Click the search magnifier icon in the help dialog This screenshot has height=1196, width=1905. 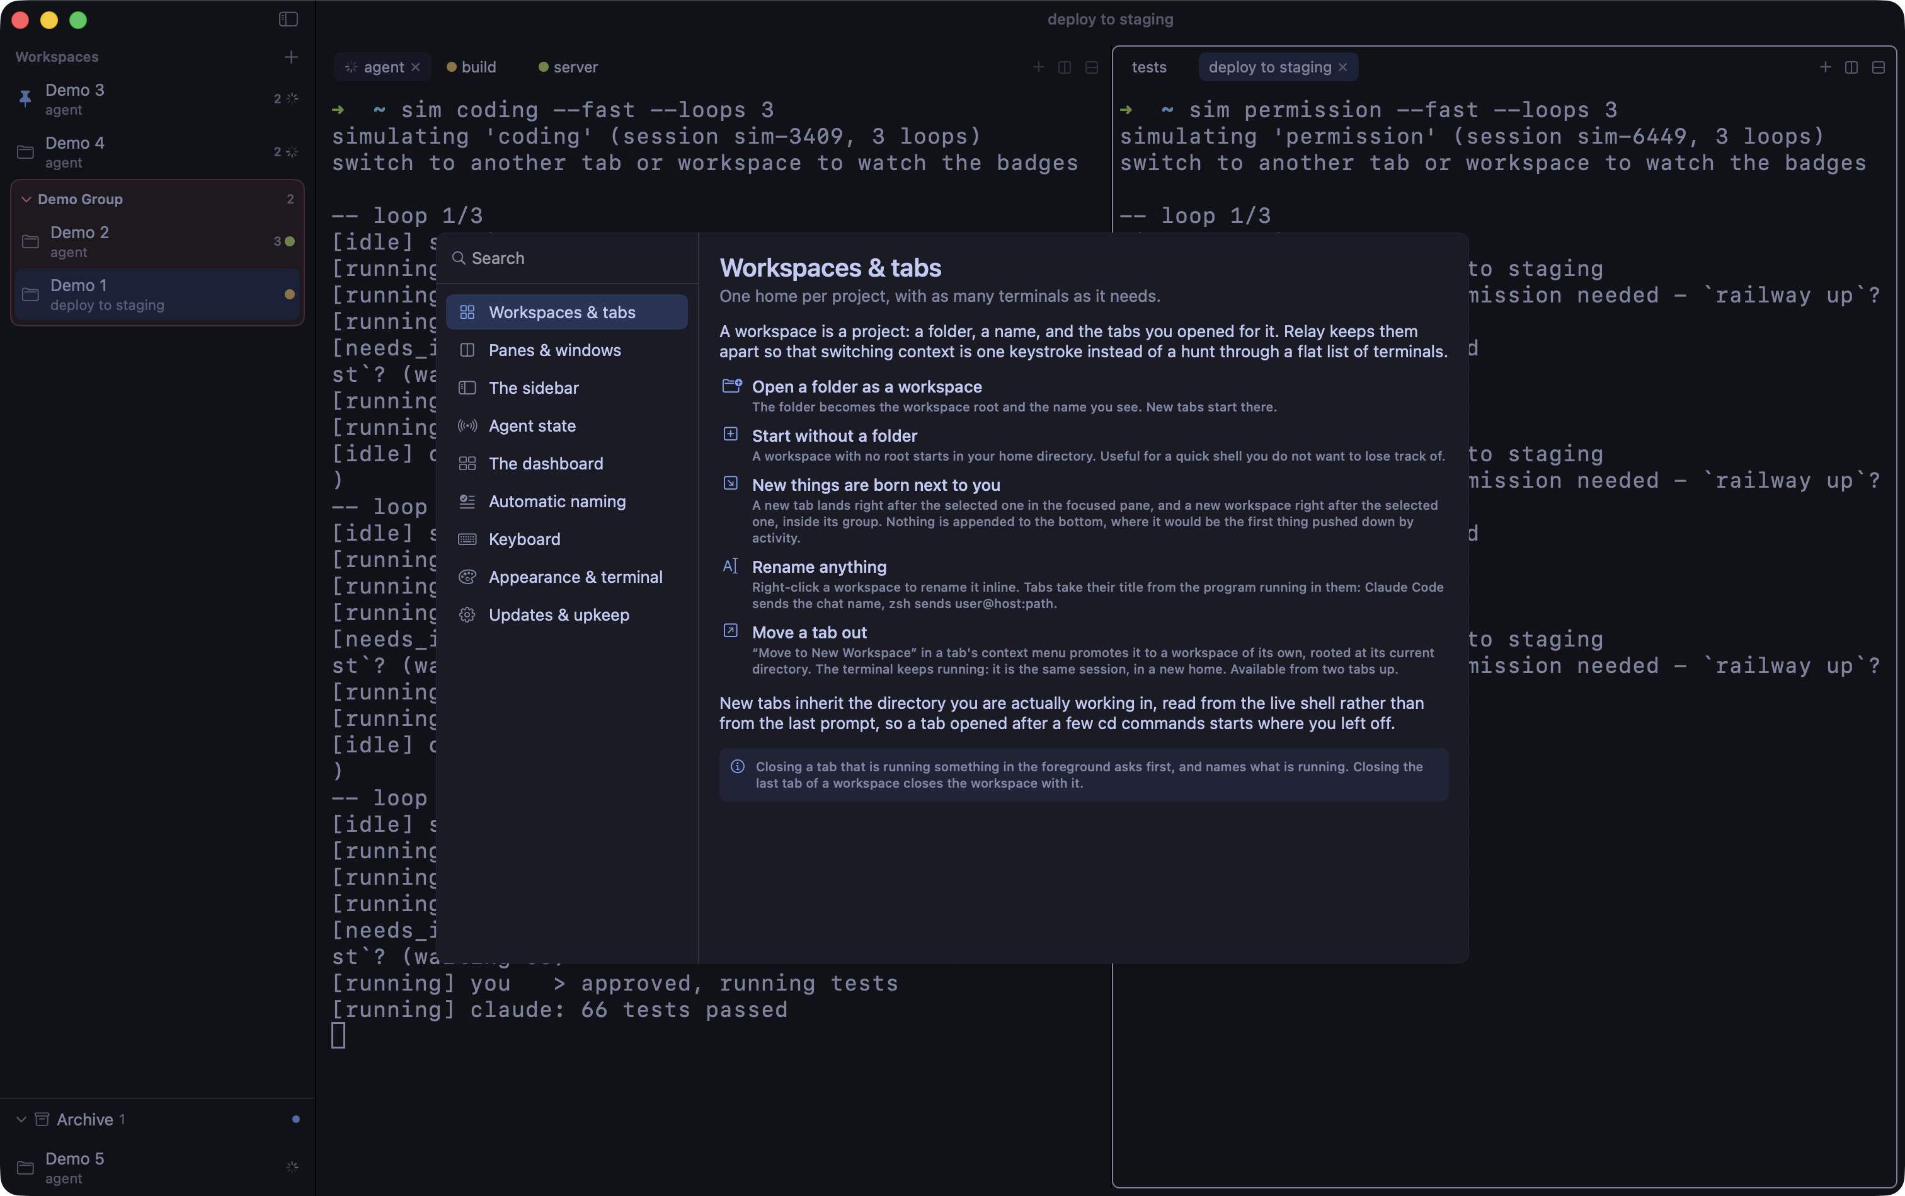[459, 258]
